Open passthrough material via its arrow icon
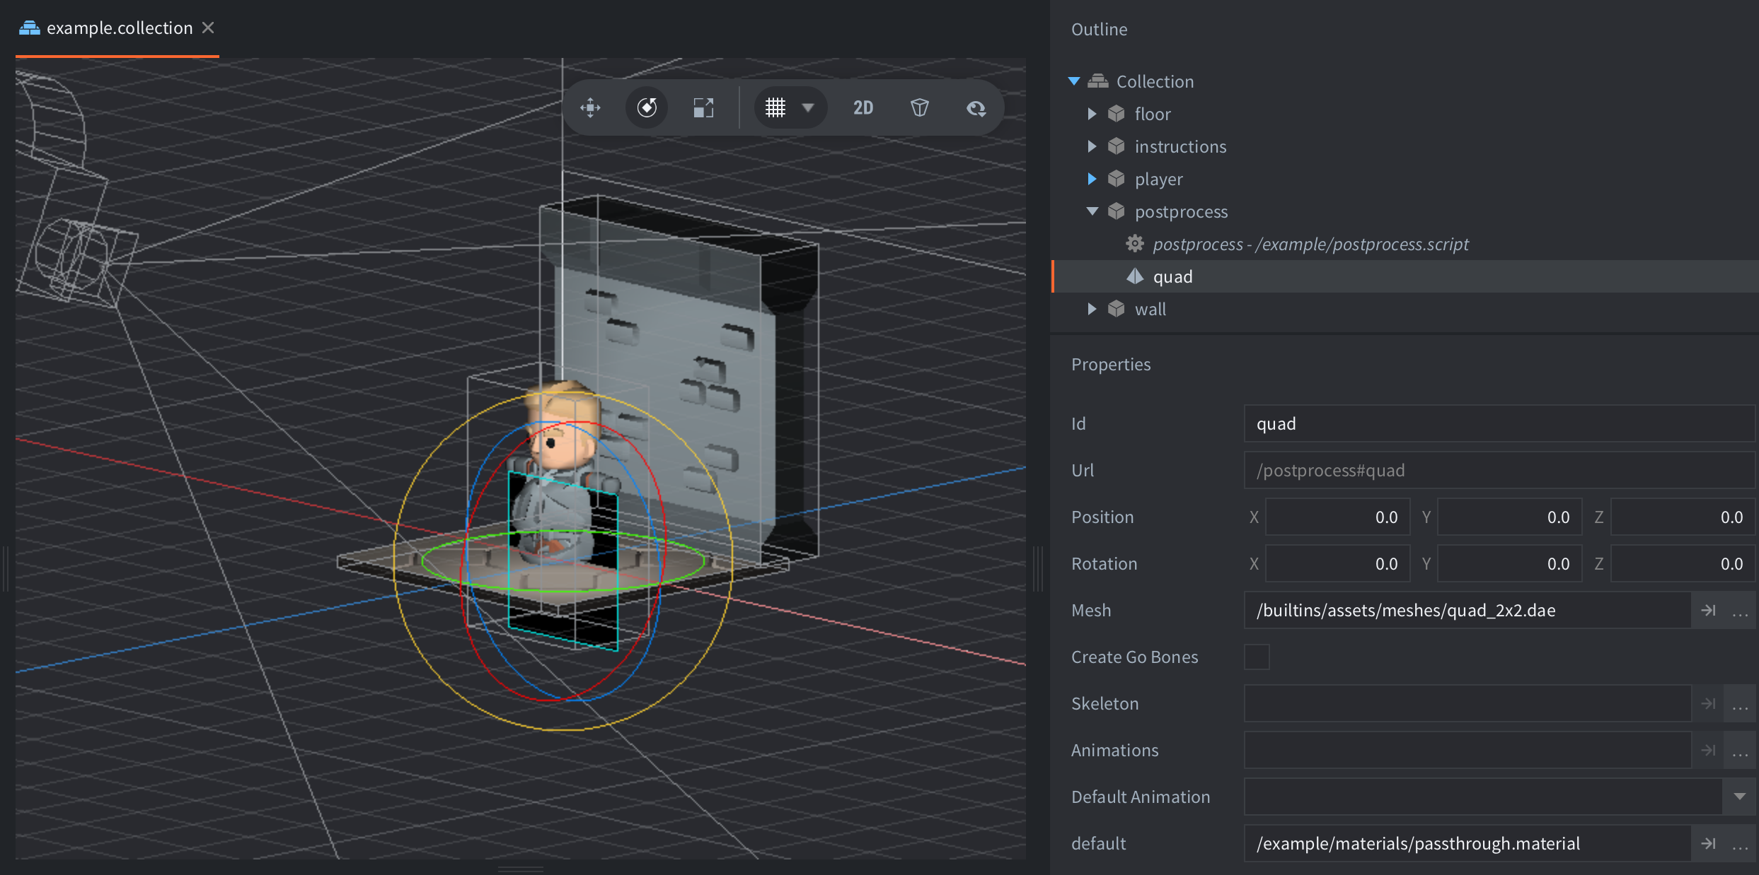1759x875 pixels. coord(1708,843)
